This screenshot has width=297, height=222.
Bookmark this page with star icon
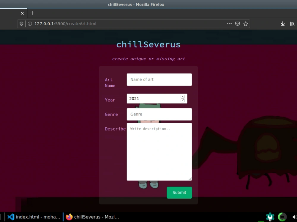(246, 24)
